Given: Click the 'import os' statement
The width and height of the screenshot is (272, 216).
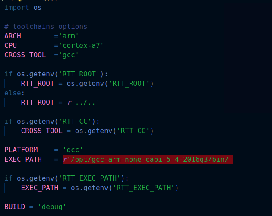Looking at the screenshot, I should tap(23, 8).
